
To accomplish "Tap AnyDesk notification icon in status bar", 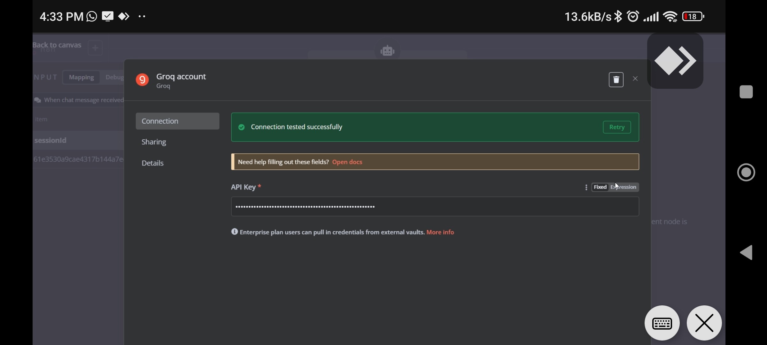I will click(x=124, y=16).
